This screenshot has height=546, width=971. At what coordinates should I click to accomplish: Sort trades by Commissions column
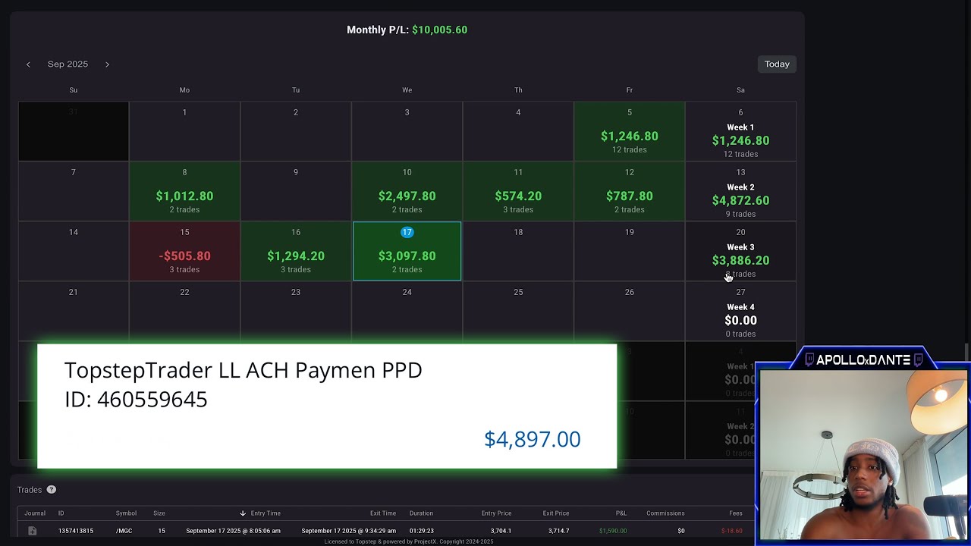tap(665, 513)
